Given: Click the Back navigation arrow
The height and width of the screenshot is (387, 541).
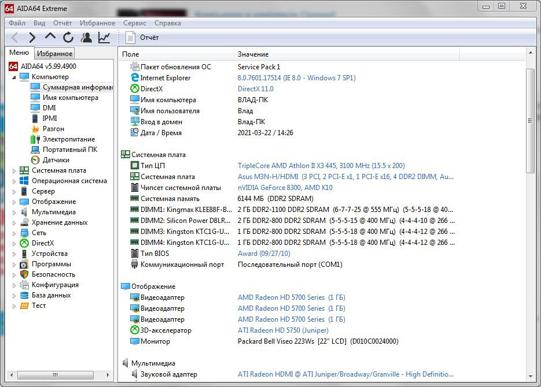Looking at the screenshot, I should pyautogui.click(x=15, y=38).
